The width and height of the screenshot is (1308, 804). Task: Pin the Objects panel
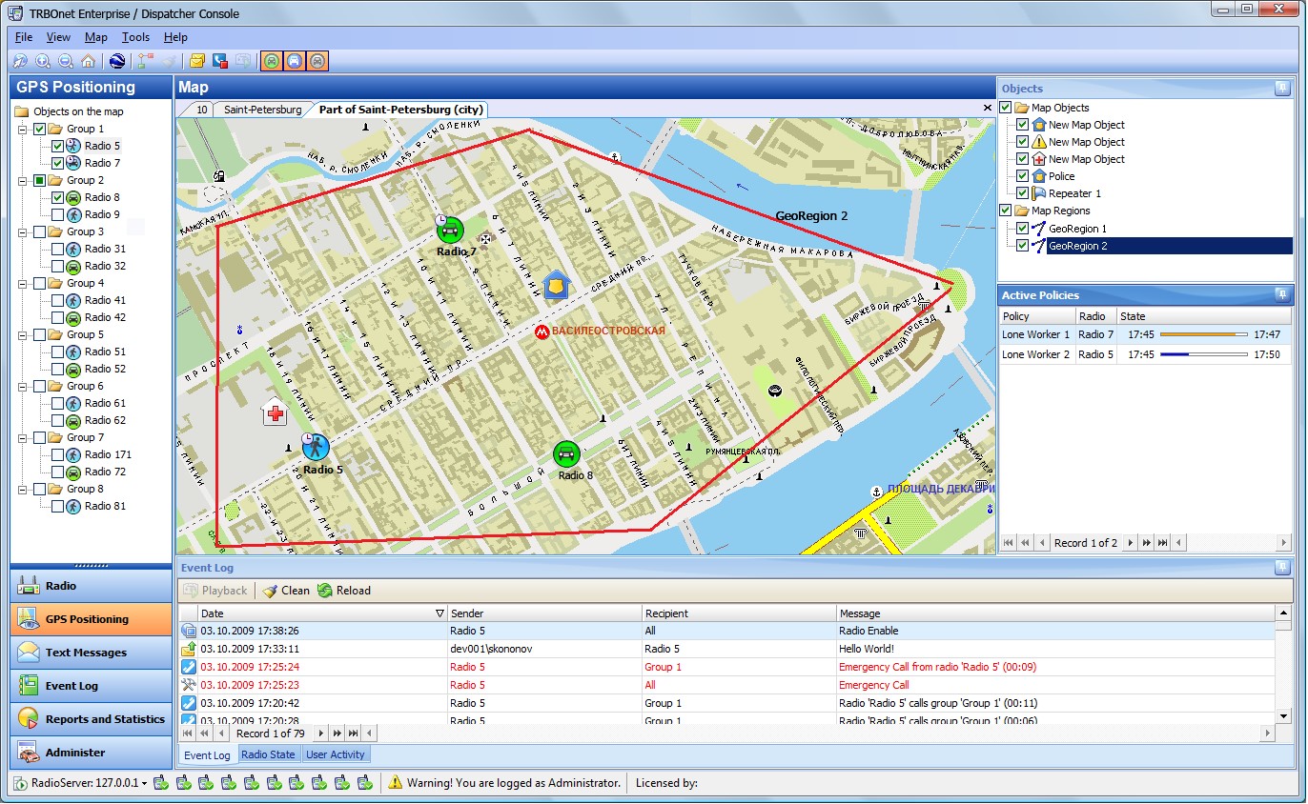1282,89
